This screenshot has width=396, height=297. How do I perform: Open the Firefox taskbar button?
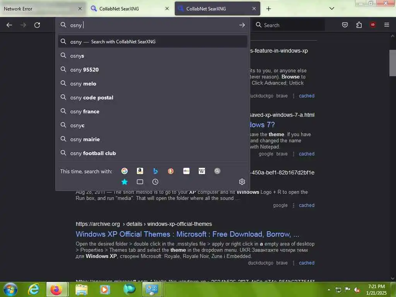tap(56, 289)
